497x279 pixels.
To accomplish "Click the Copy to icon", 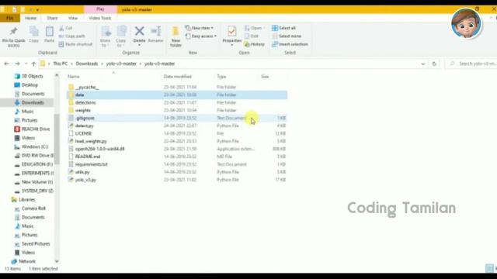I will click(121, 32).
